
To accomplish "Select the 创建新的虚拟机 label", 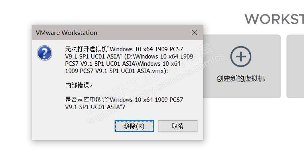I will pos(240,79).
